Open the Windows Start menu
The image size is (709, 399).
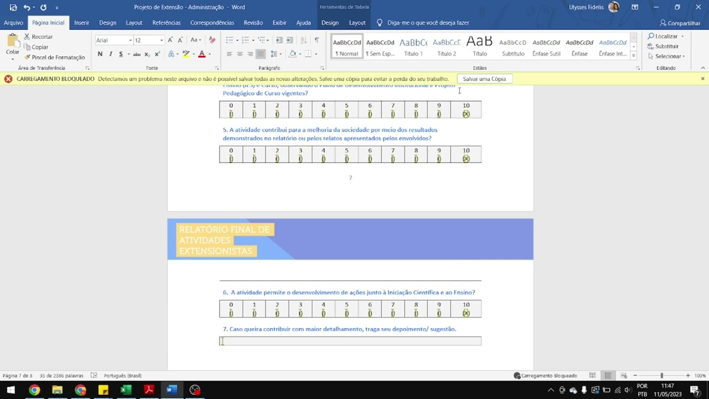[x=11, y=390]
